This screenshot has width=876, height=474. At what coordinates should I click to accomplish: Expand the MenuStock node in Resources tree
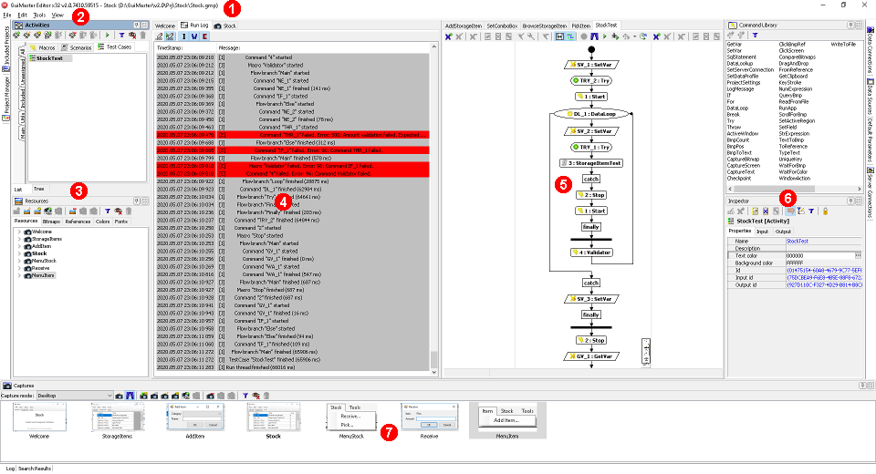18,260
